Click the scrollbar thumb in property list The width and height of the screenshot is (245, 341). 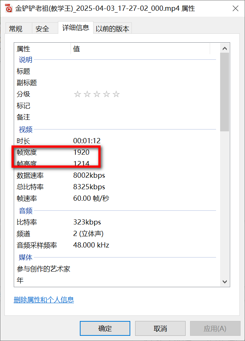point(225,92)
